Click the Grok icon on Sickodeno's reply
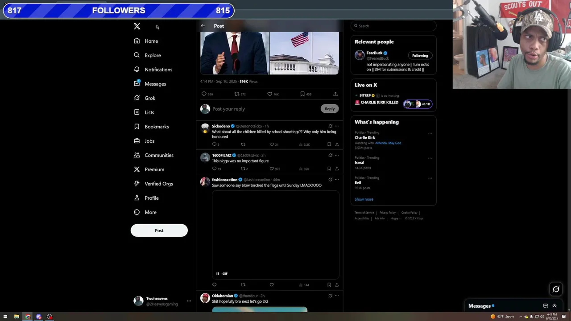 point(330,126)
